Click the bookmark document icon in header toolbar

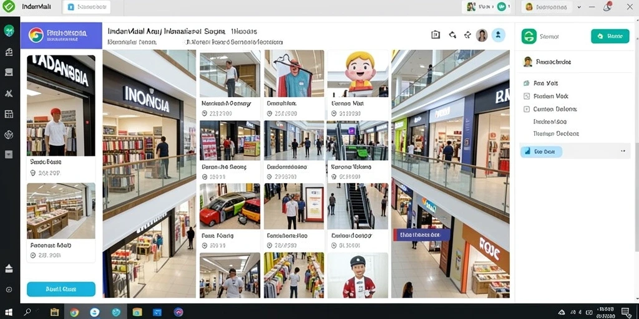(x=435, y=35)
